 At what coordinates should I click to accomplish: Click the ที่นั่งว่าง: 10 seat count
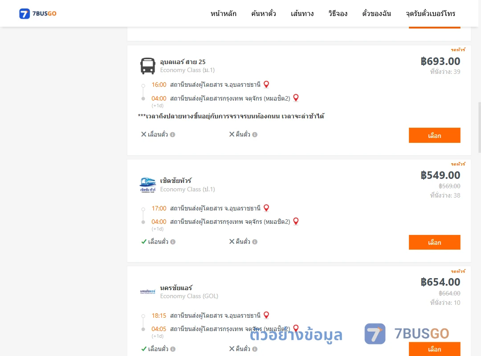[x=445, y=303]
